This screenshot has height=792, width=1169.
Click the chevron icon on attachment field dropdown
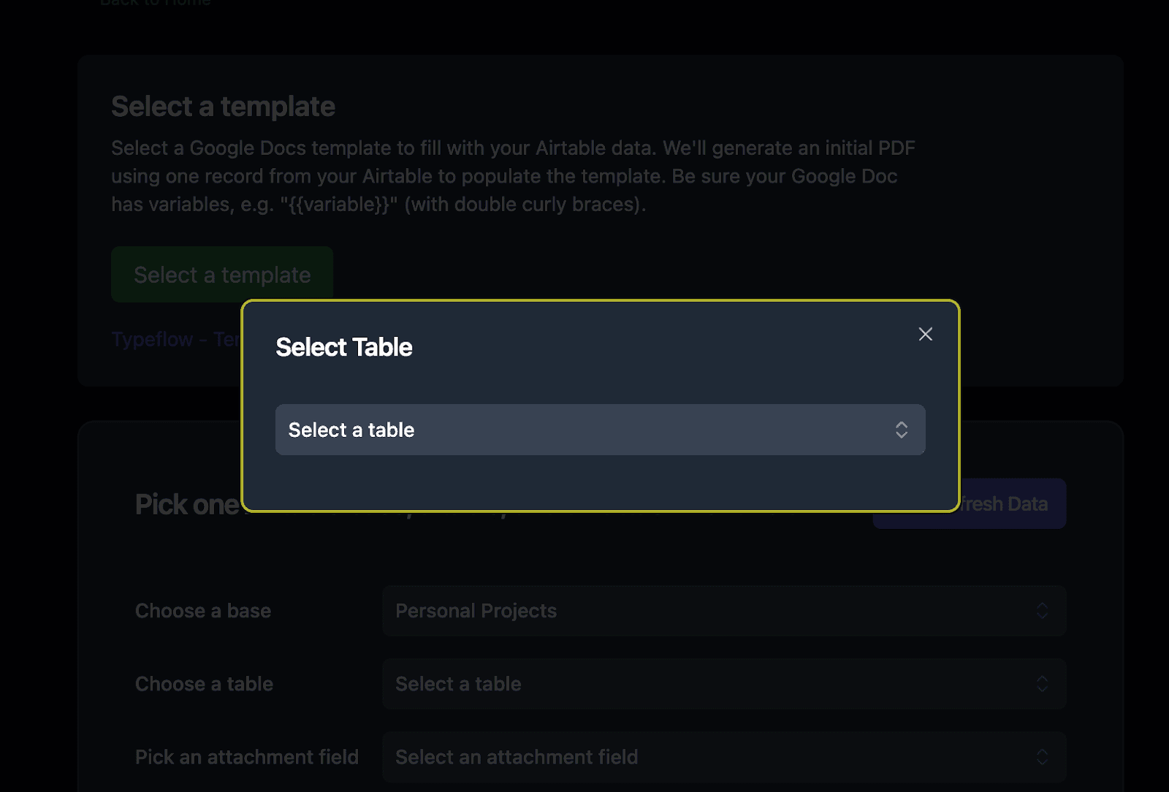click(x=1043, y=757)
